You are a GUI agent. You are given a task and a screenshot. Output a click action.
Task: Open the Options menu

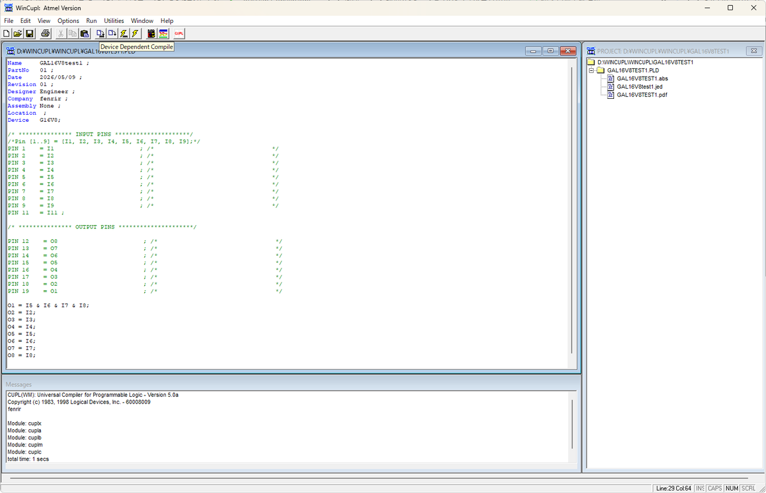click(68, 21)
